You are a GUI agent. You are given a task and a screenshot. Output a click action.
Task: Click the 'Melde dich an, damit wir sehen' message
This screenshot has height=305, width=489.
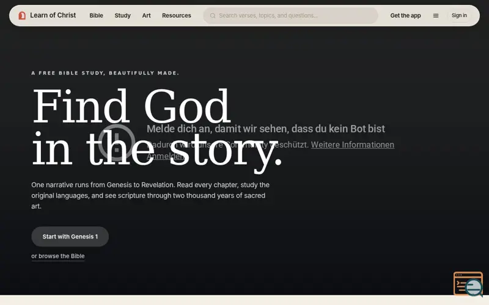(266, 129)
